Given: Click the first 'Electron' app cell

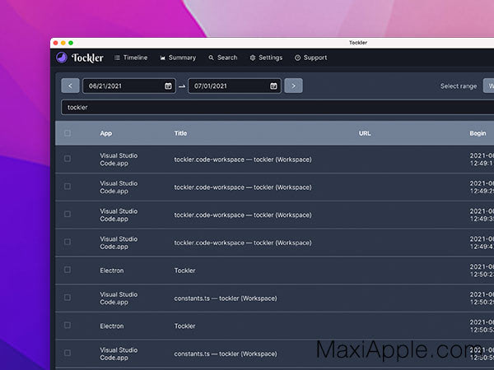Looking at the screenshot, I should 112,271.
